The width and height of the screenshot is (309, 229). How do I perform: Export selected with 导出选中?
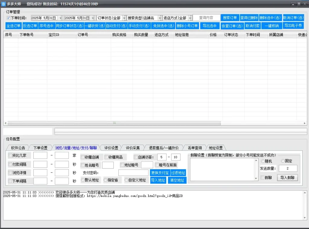pos(210,26)
